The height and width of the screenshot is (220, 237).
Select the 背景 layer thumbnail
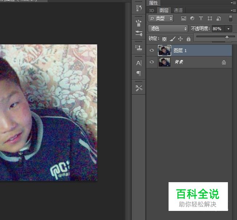(165, 62)
